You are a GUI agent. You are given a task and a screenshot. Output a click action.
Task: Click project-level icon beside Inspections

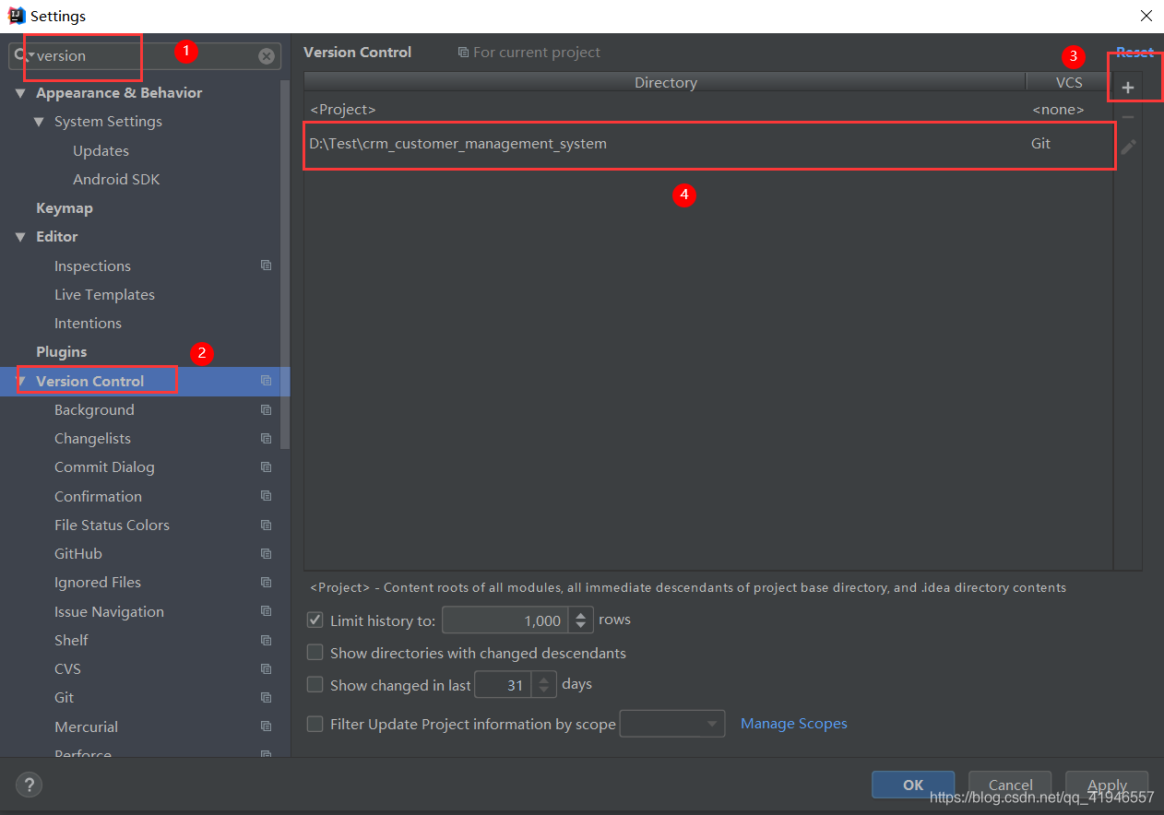click(266, 266)
